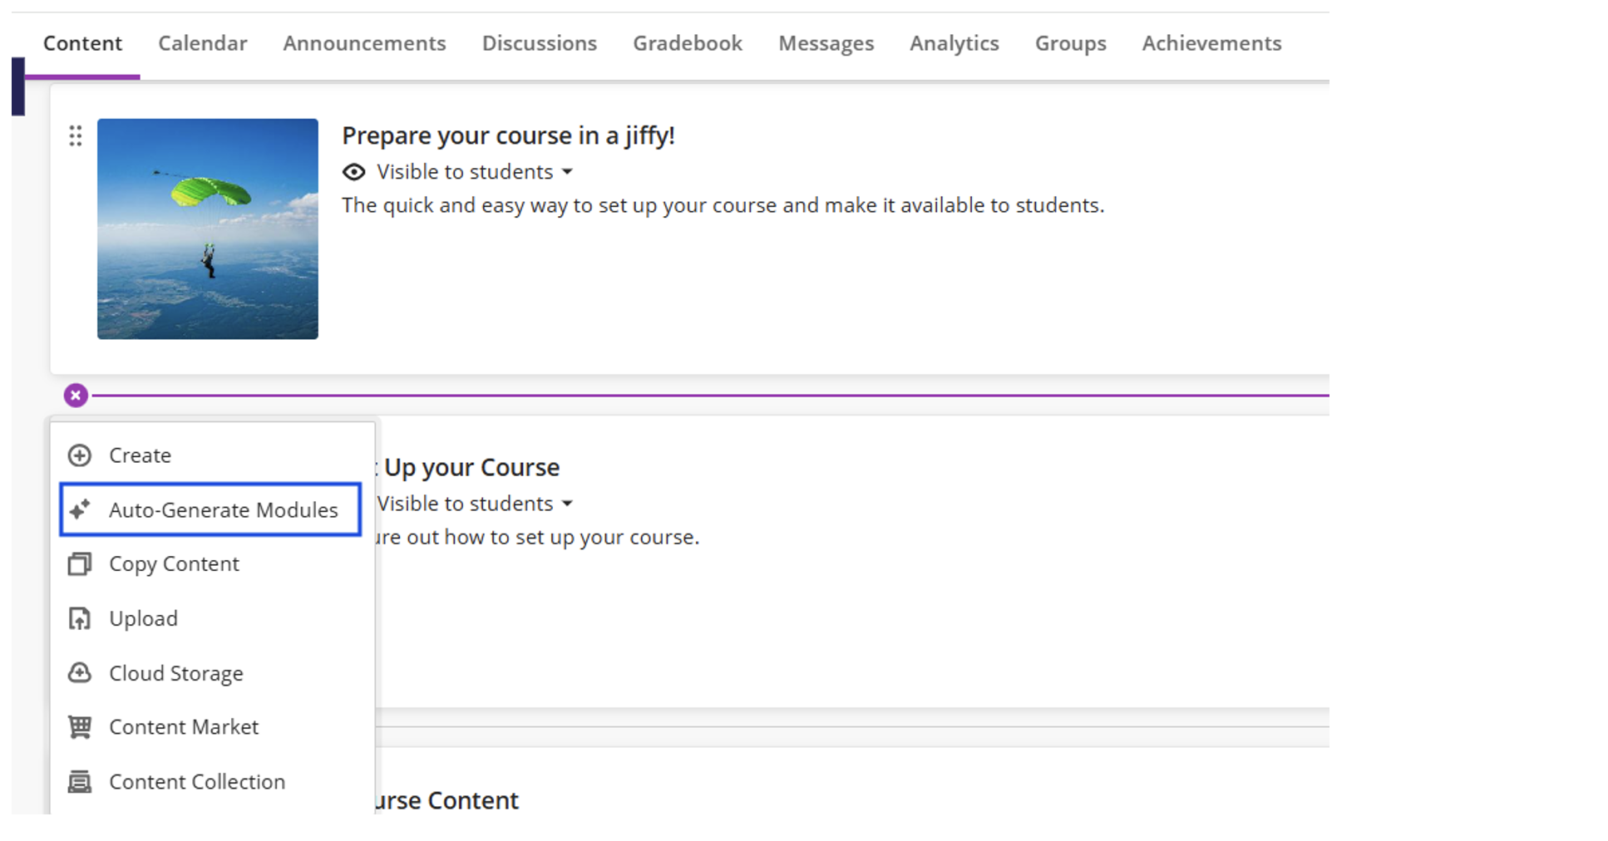
Task: Click the Copy Content duplicate icon
Action: coord(79,564)
